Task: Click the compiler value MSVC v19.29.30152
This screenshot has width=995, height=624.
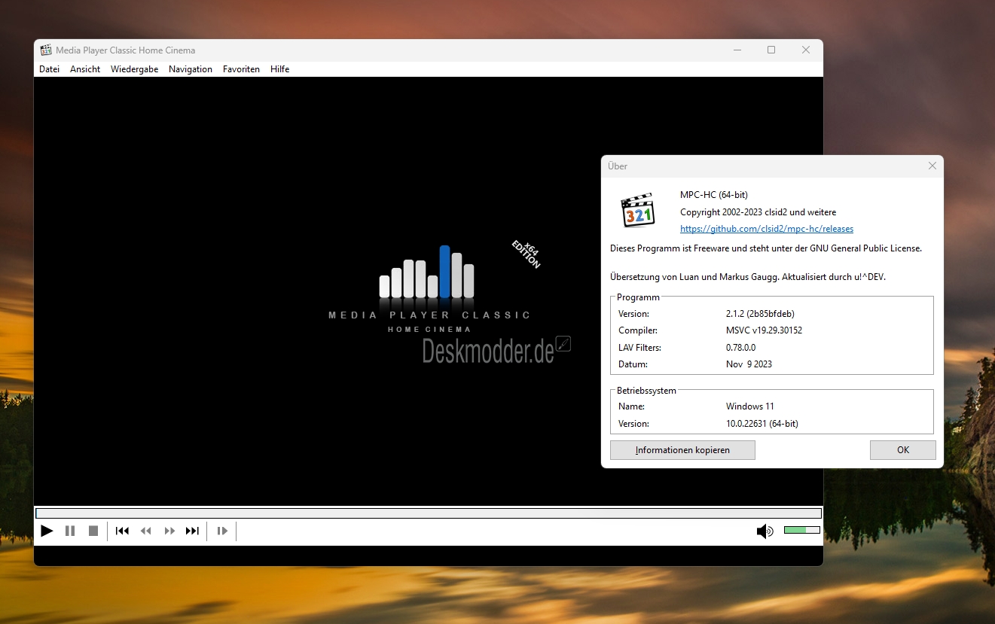Action: coord(764,330)
